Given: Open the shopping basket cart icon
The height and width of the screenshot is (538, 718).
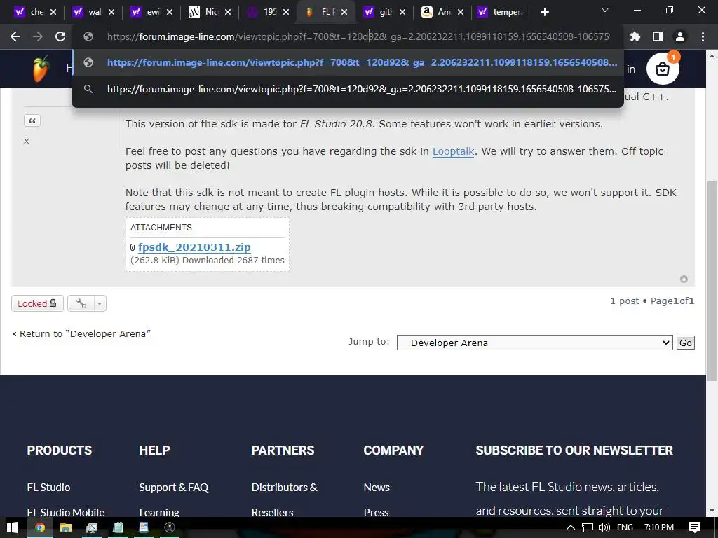Looking at the screenshot, I should click(x=663, y=69).
